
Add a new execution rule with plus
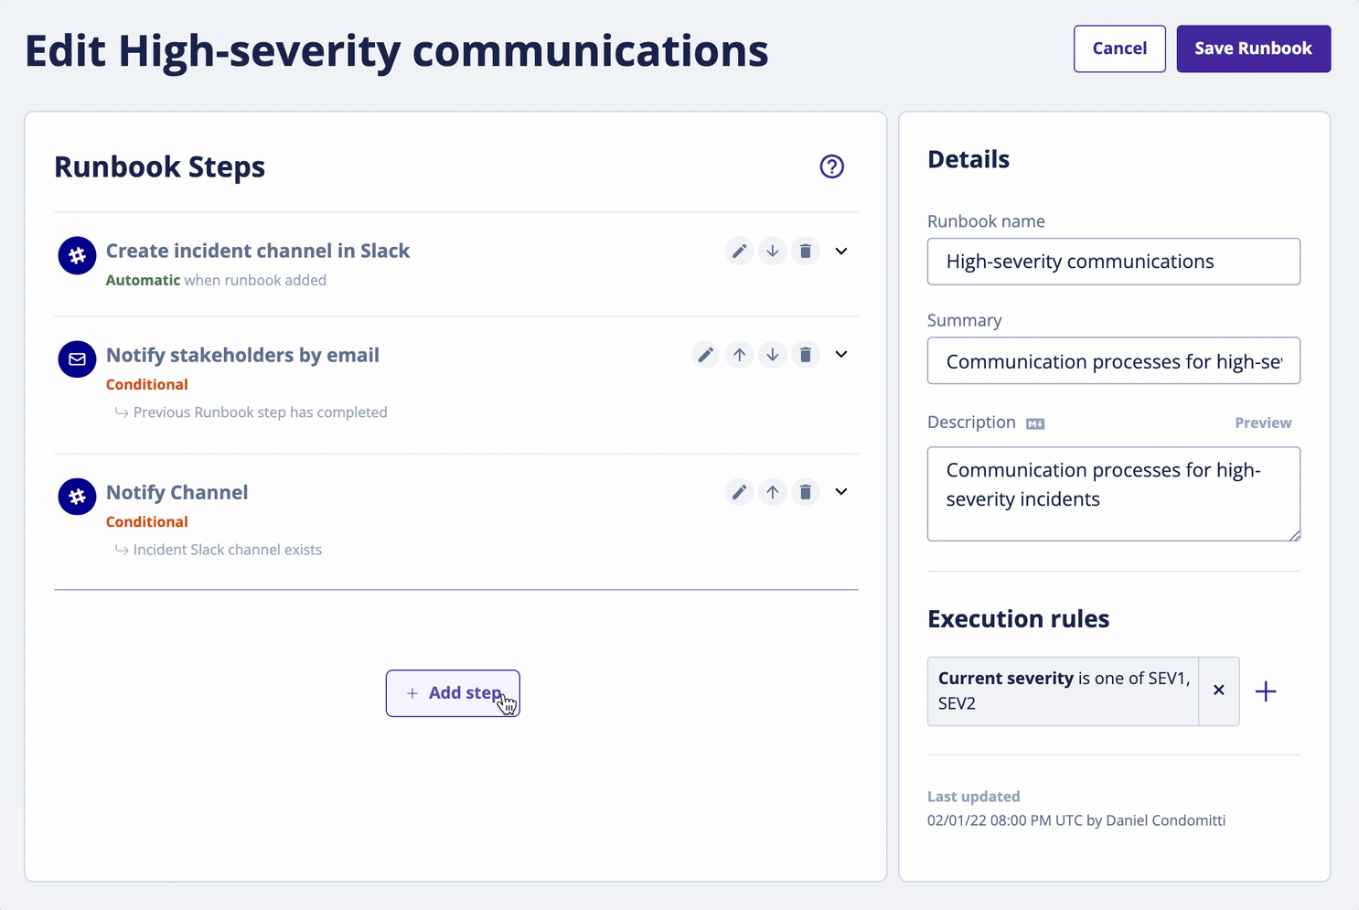1266,691
